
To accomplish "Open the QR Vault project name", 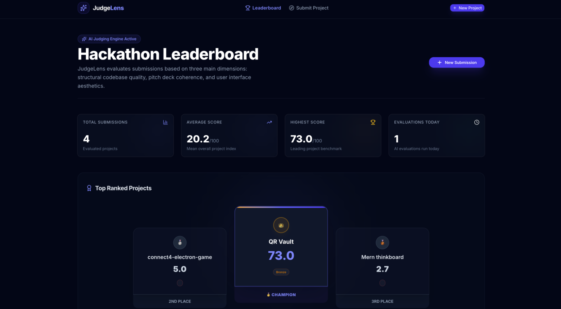I will click(281, 242).
